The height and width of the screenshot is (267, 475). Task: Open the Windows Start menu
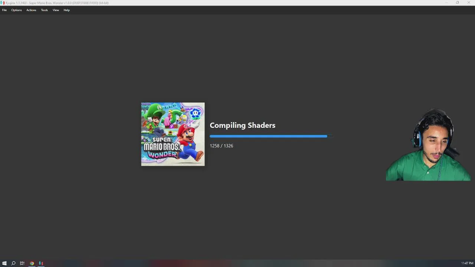pos(4,263)
